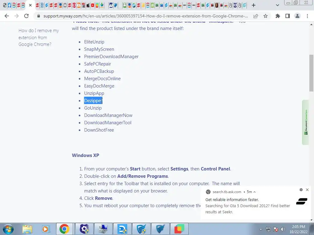Click the MergeDocsOnline list entry
This screenshot has height=235, width=314.
click(102, 79)
